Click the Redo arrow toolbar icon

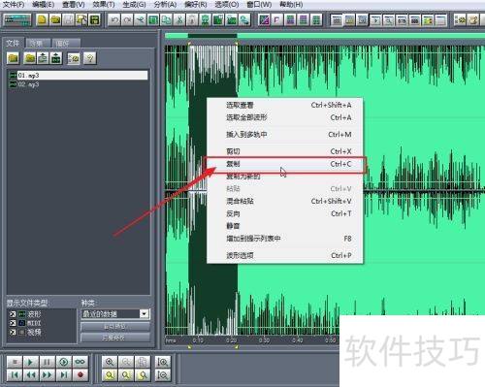[127, 20]
